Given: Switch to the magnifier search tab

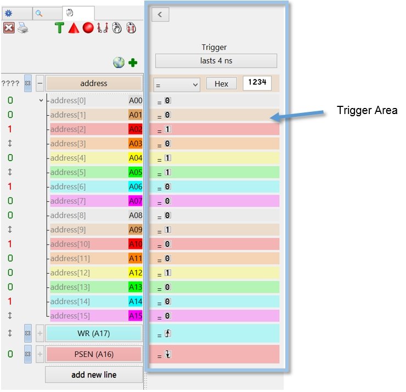Looking at the screenshot, I should pyautogui.click(x=39, y=13).
